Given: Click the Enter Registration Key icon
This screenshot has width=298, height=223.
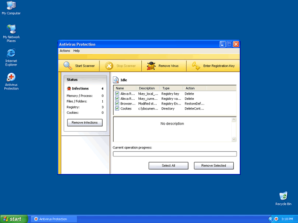Looking at the screenshot, I should [x=196, y=66].
